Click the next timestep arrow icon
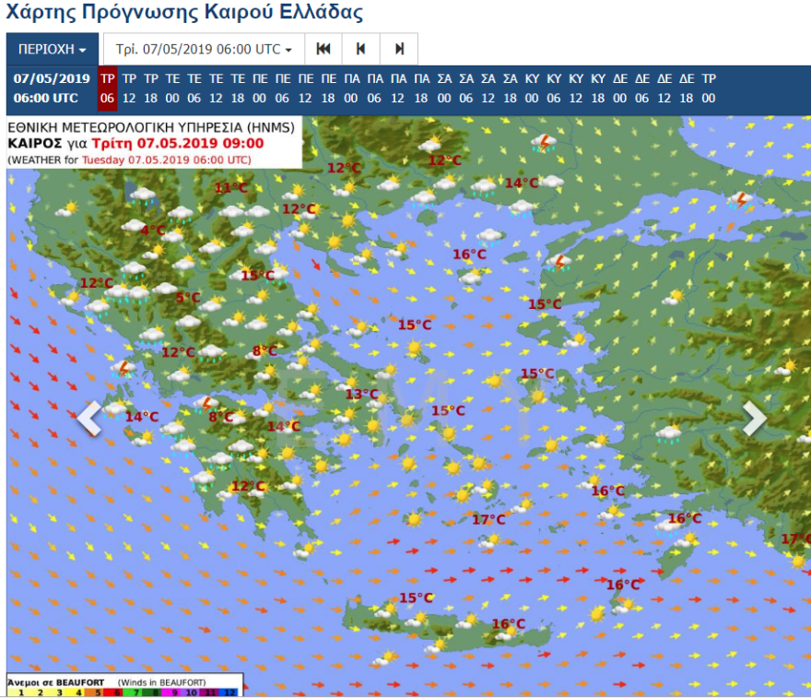This screenshot has height=699, width=811. pyautogui.click(x=398, y=49)
